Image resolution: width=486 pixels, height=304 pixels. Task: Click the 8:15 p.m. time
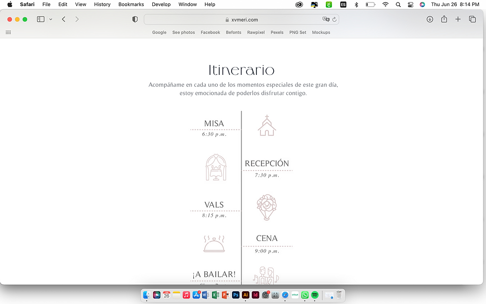(x=214, y=215)
